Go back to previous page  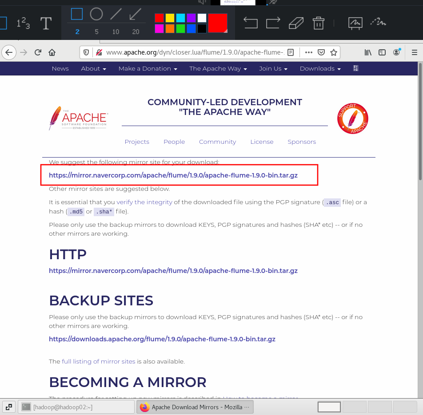(9, 52)
